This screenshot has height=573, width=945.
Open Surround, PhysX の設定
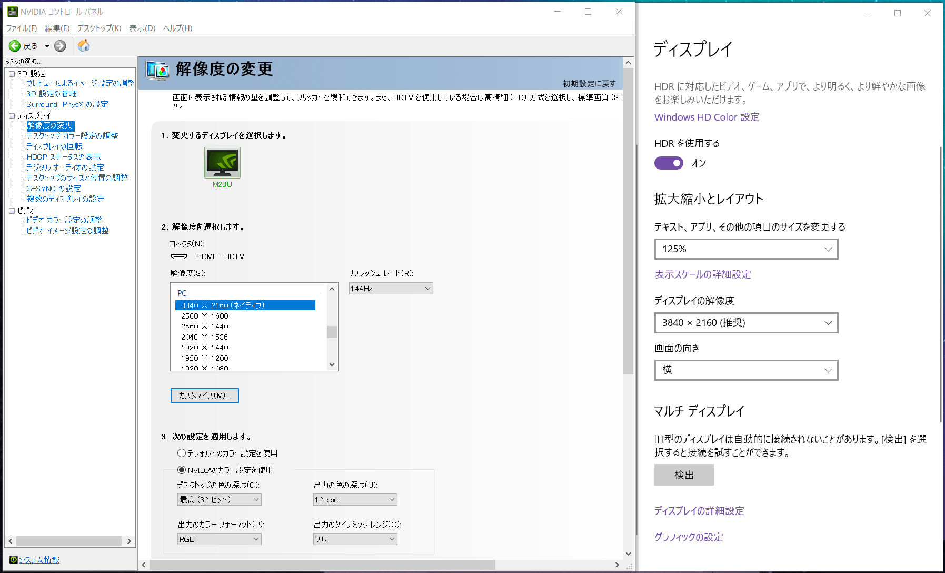click(67, 104)
